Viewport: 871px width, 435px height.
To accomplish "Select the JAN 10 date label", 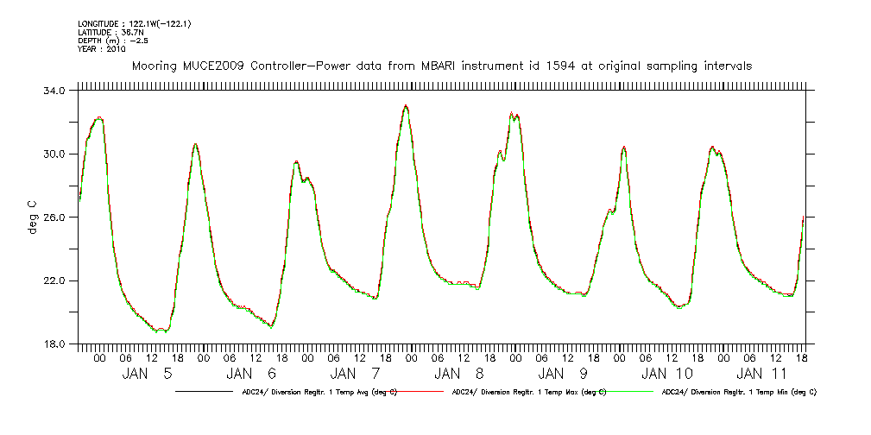I will click(x=667, y=374).
